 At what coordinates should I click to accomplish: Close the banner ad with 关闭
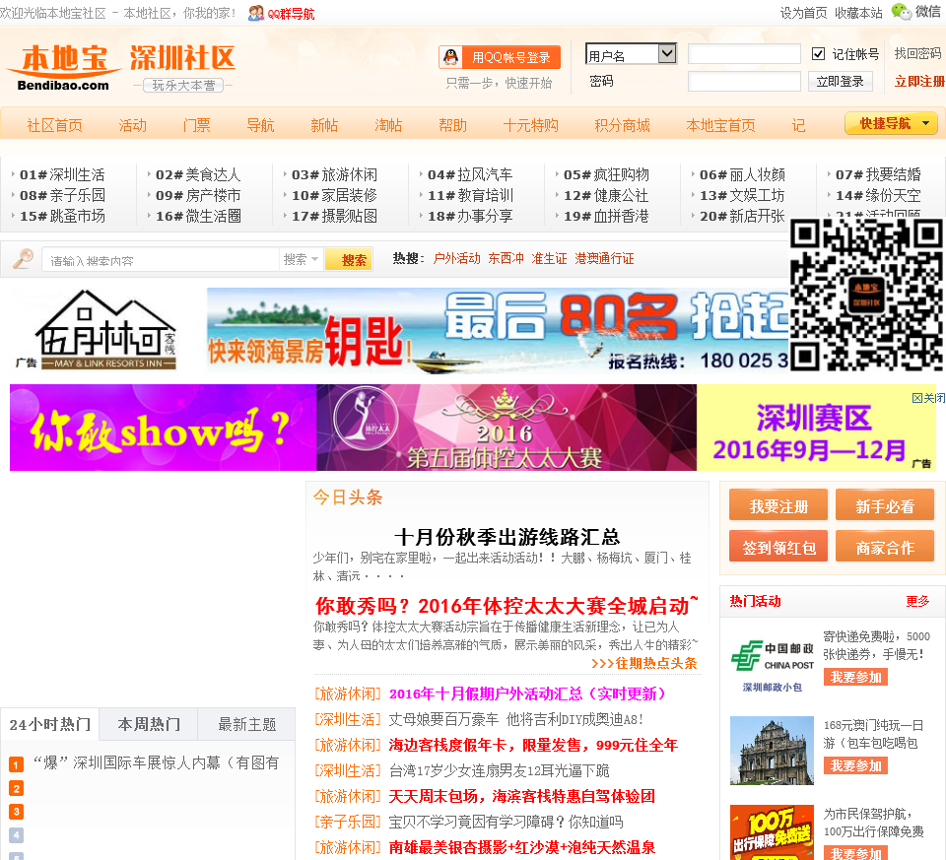coord(928,398)
